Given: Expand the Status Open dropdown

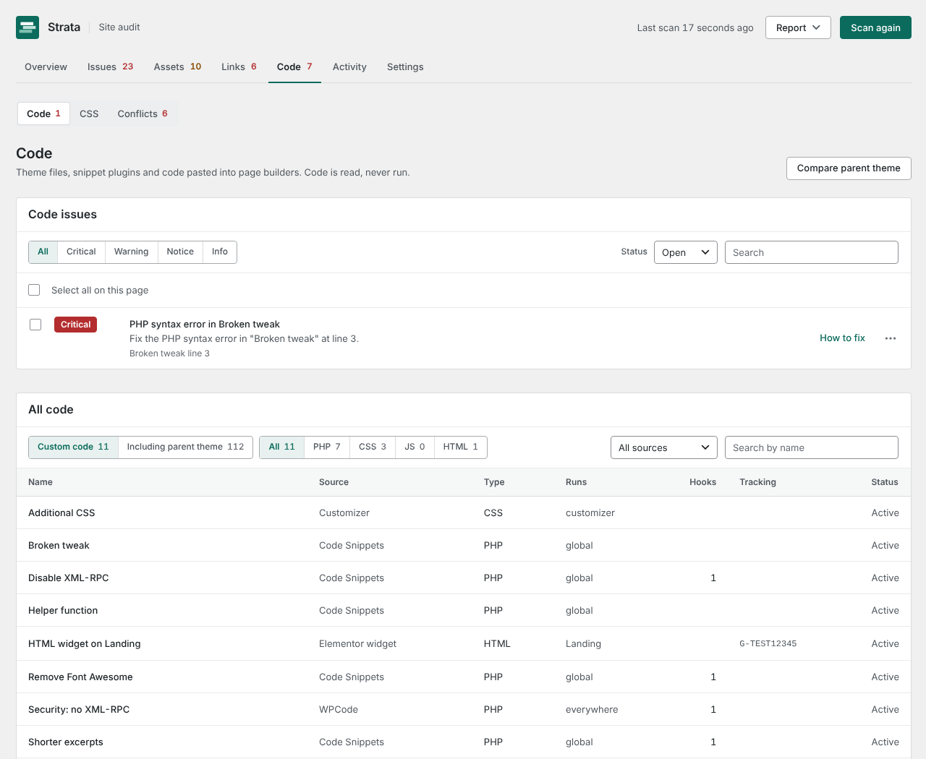Looking at the screenshot, I should (686, 252).
